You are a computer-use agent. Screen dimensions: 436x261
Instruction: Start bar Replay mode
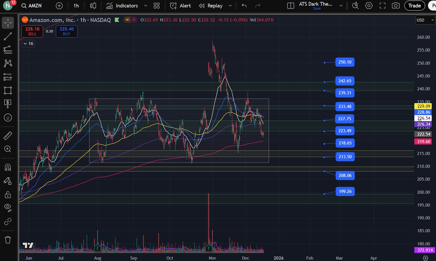coord(211,6)
